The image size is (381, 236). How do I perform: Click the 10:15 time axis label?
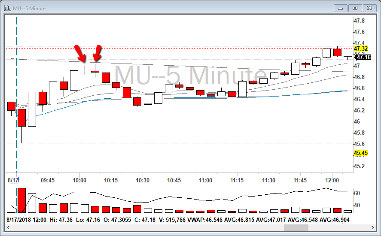tap(111, 180)
